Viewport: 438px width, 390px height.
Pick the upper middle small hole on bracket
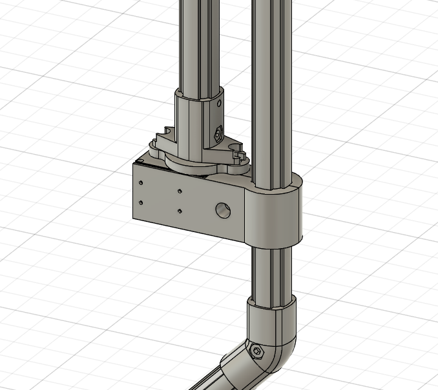(179, 191)
